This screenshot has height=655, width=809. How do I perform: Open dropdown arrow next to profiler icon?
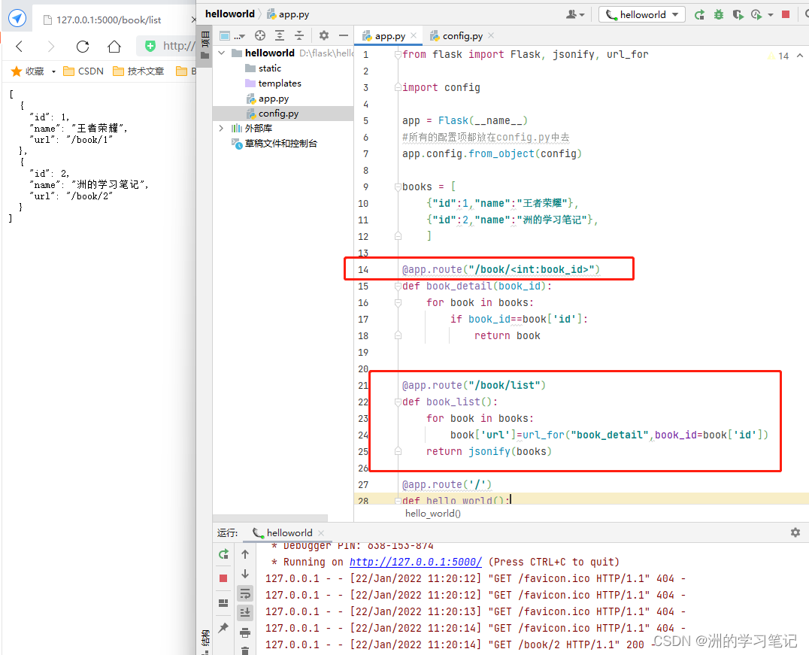771,15
